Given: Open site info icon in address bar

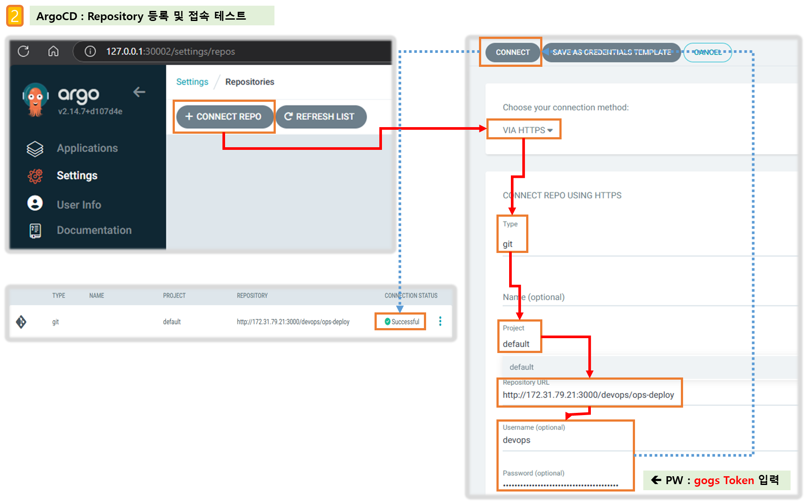Looking at the screenshot, I should 90,52.
